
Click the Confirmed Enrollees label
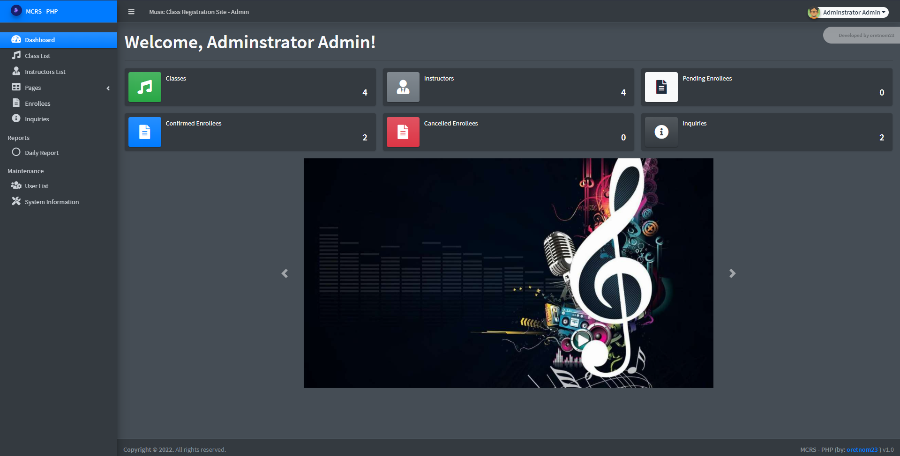click(x=194, y=123)
